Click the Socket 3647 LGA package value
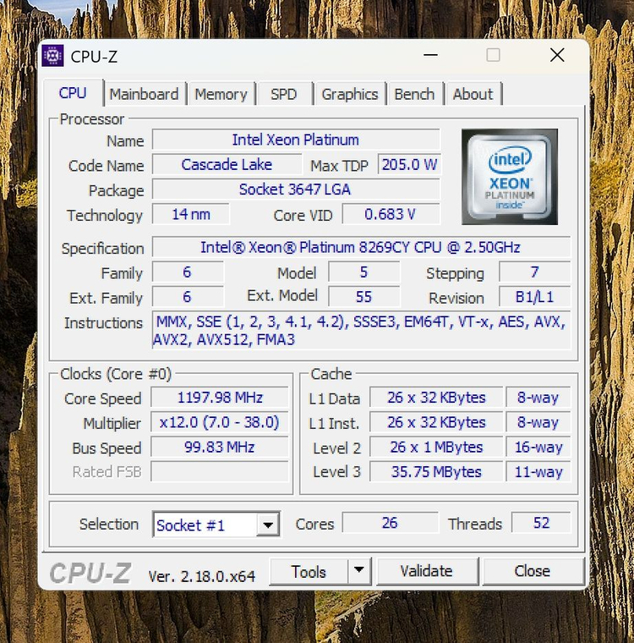The width and height of the screenshot is (634, 643). tap(296, 190)
